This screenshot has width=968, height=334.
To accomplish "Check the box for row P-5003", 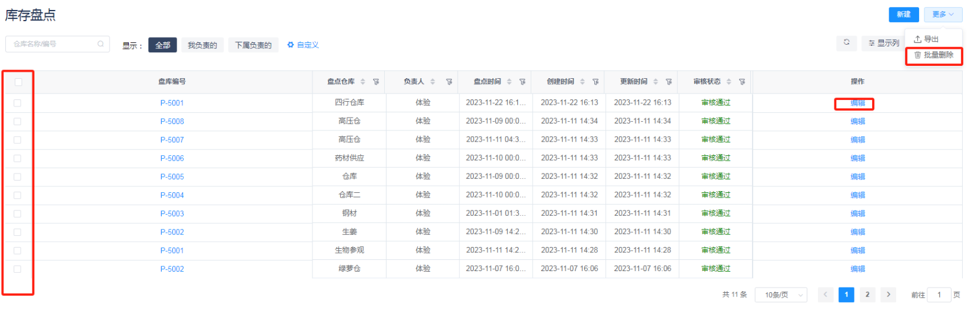I will [18, 213].
